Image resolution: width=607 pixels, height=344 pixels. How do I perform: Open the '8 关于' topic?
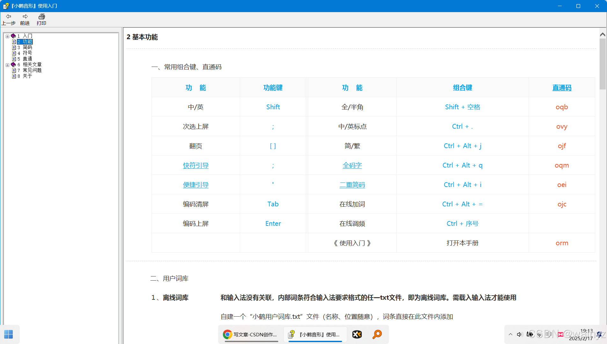click(25, 76)
